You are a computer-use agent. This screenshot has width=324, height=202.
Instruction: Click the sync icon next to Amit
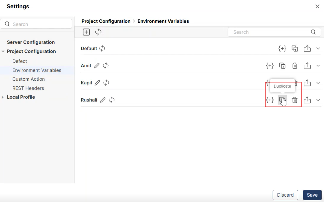coord(106,66)
